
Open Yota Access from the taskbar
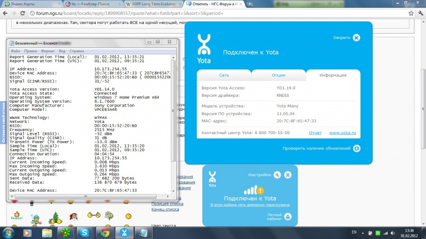pyautogui.click(x=124, y=233)
